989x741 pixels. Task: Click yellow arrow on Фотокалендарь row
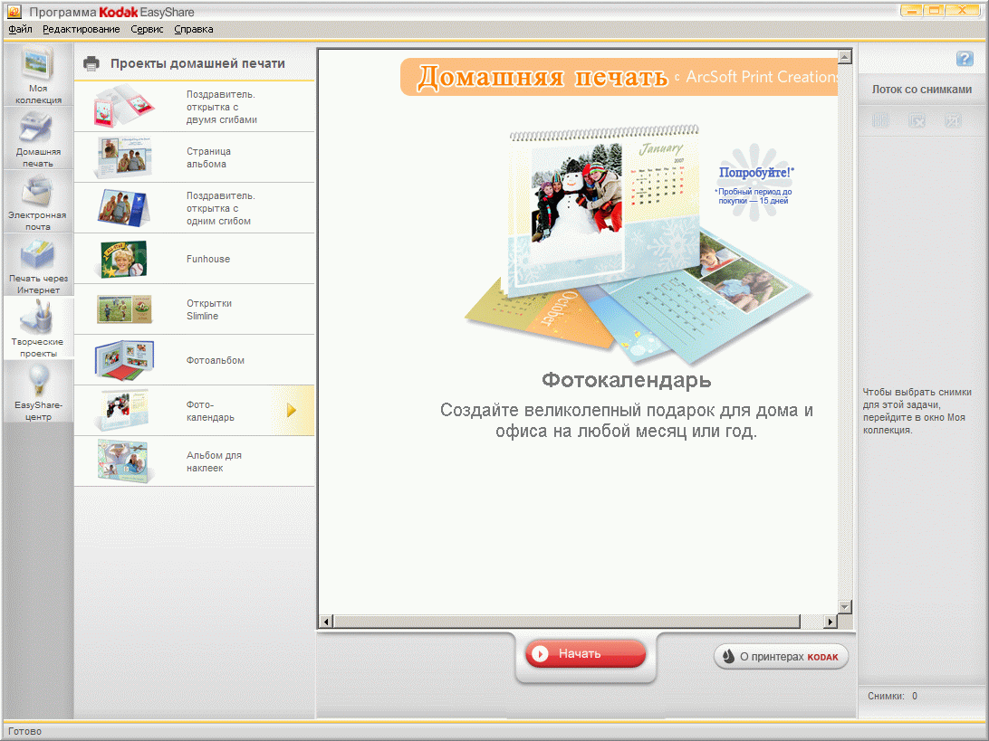(291, 410)
